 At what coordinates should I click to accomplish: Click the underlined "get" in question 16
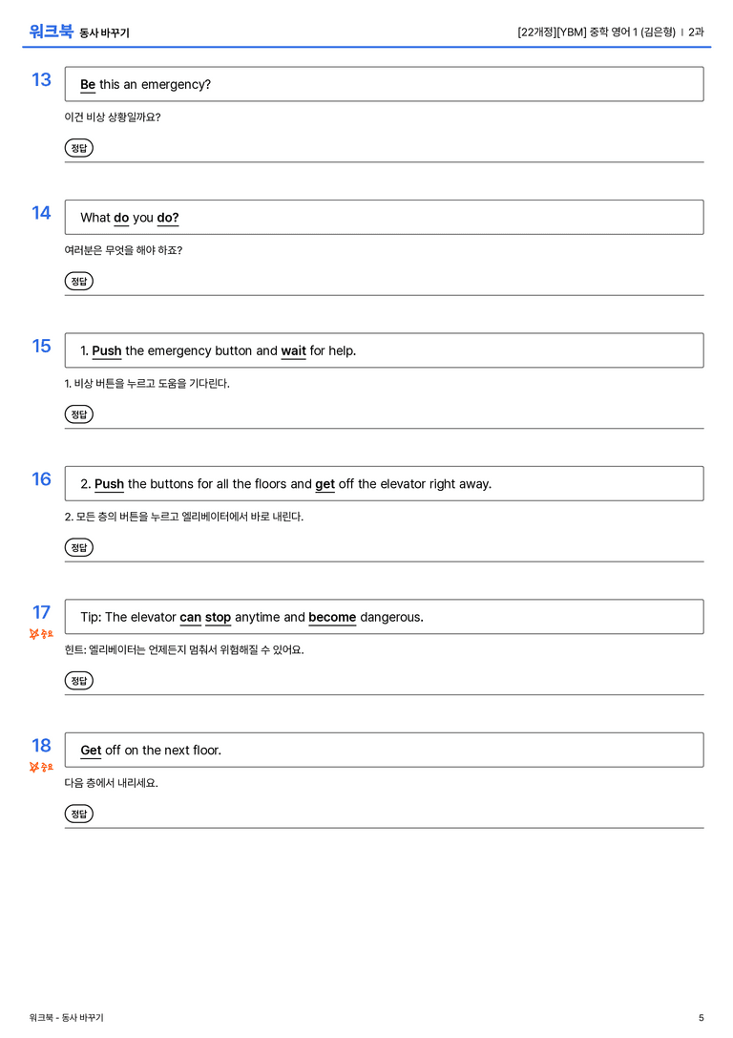pos(325,484)
